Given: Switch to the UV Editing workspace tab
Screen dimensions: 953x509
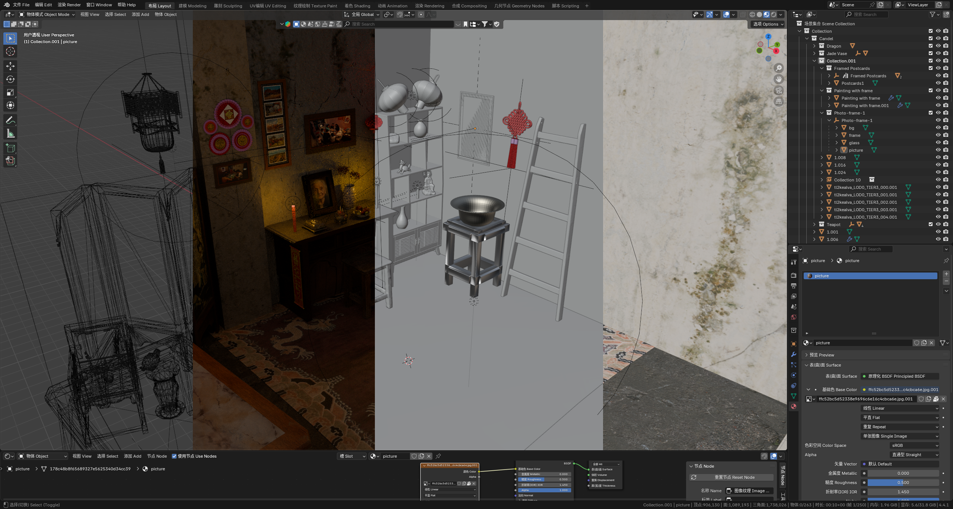Looking at the screenshot, I should tap(268, 6).
